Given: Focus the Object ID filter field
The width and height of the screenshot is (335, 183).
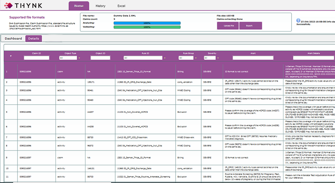Looking at the screenshot, I should tap(100, 58).
